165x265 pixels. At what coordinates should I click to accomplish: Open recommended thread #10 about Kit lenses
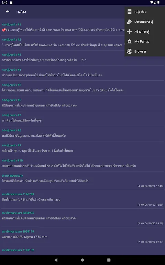82,164
